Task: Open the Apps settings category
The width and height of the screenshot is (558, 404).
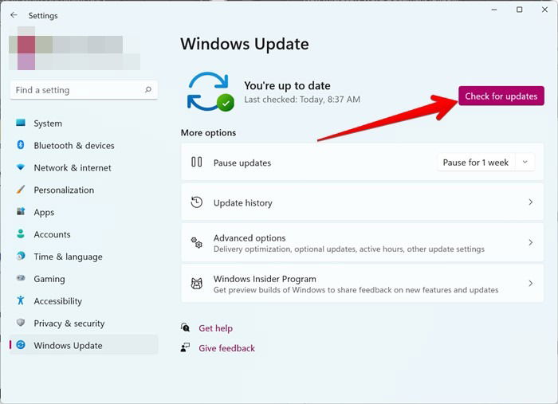Action: click(x=84, y=212)
